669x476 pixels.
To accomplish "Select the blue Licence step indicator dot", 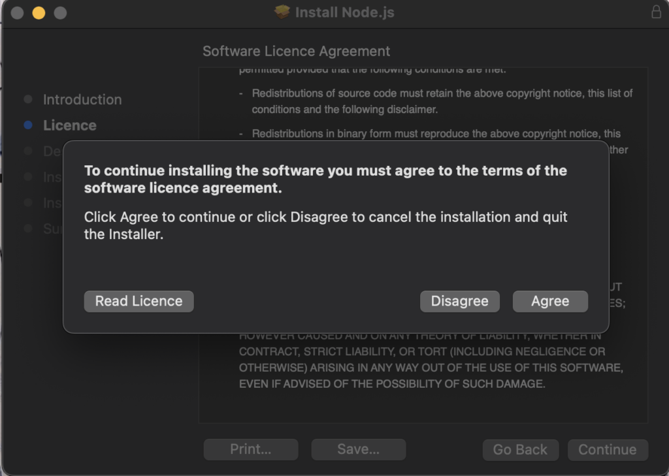I will coord(28,125).
